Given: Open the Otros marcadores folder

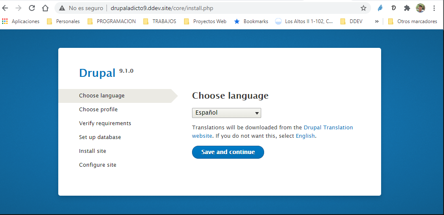Looking at the screenshot, I should click(x=413, y=21).
